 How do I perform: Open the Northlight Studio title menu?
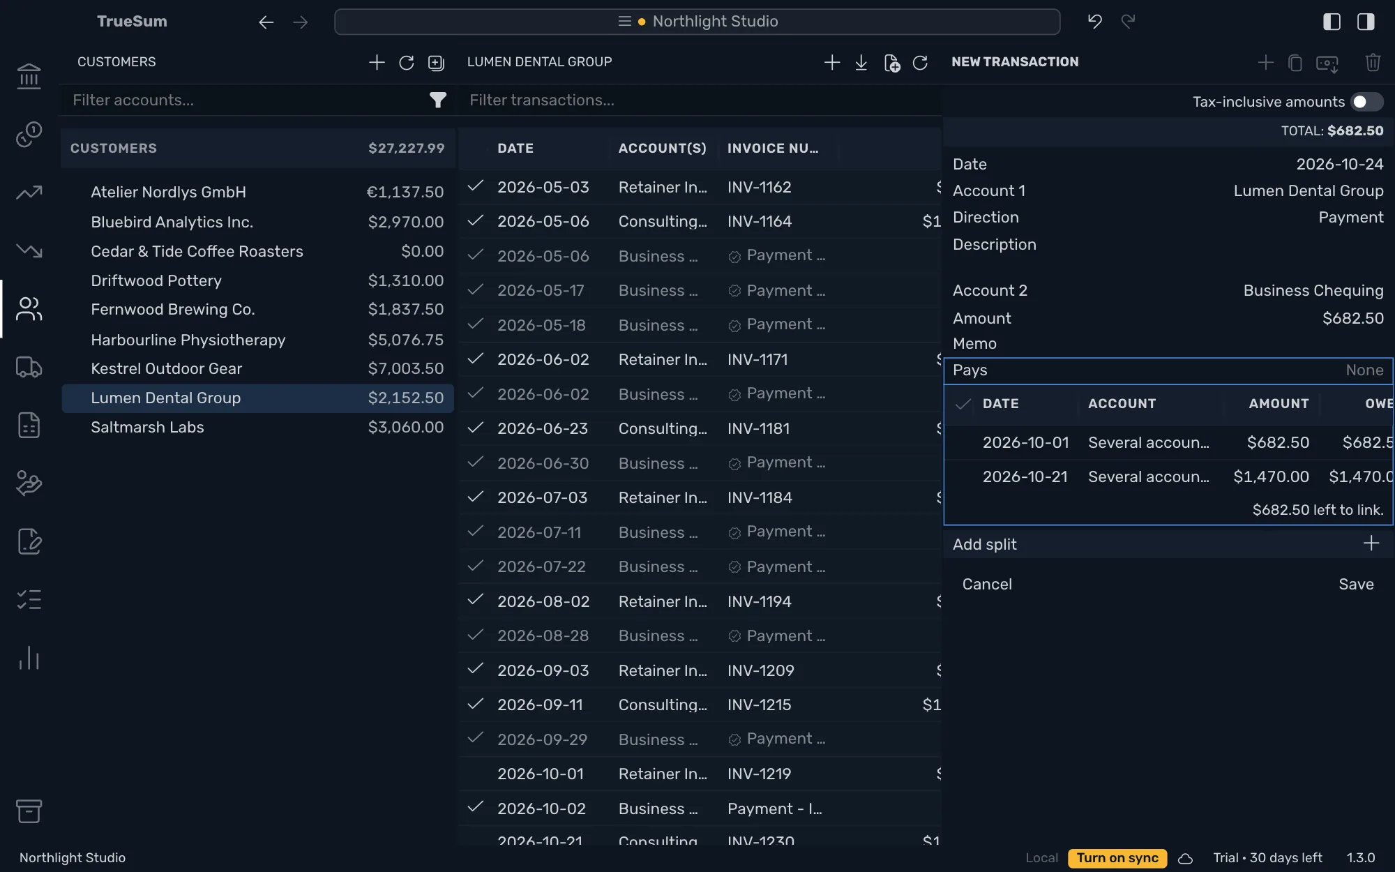tap(697, 22)
